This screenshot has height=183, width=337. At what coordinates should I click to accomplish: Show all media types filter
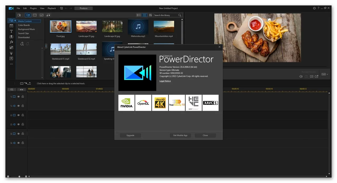(x=28, y=15)
